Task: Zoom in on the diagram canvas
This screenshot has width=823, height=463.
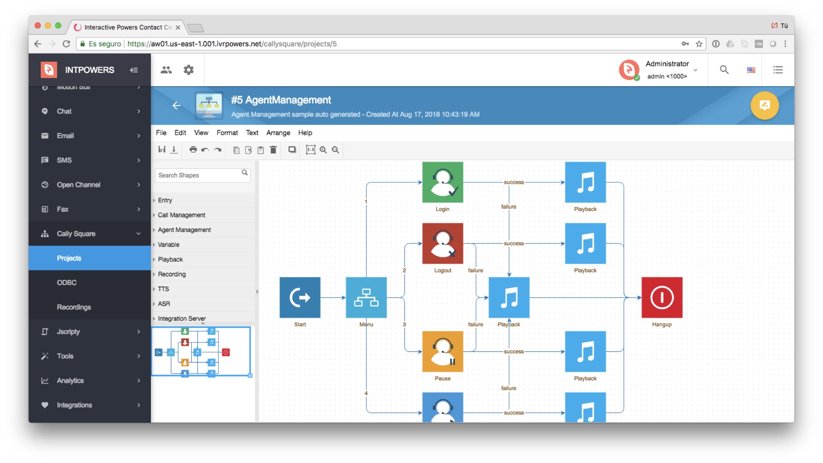Action: [323, 150]
